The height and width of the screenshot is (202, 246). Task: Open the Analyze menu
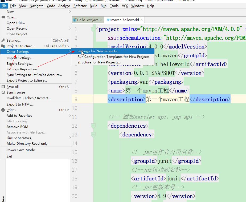pyautogui.click(x=64, y=6)
